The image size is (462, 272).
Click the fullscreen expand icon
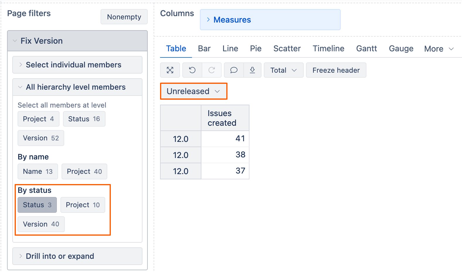click(x=170, y=70)
